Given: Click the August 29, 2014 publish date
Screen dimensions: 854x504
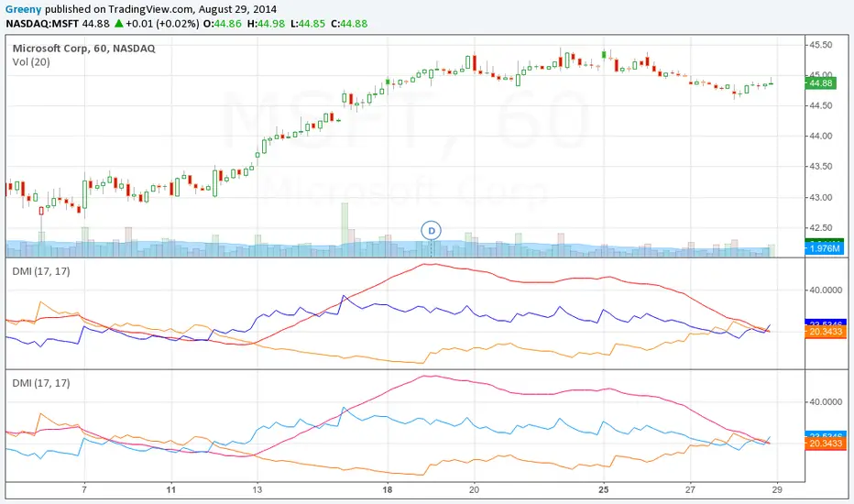Looking at the screenshot, I should tap(237, 9).
